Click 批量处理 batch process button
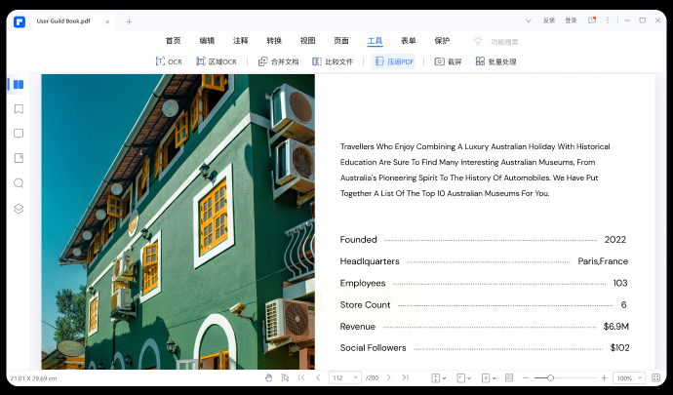Viewport: 673px width, 395px height. [x=495, y=61]
